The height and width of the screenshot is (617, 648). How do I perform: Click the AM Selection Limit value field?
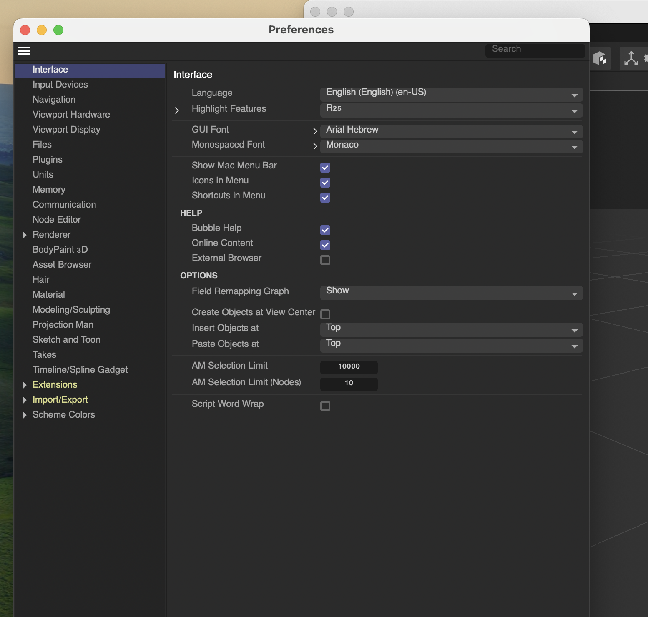click(349, 367)
